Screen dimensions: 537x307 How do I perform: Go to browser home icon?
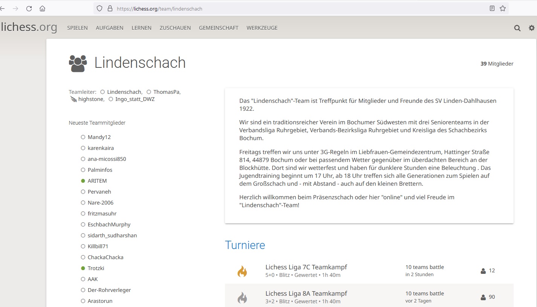coord(42,8)
